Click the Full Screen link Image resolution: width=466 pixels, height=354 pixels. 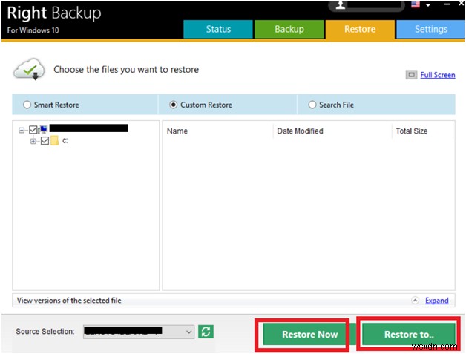[438, 75]
